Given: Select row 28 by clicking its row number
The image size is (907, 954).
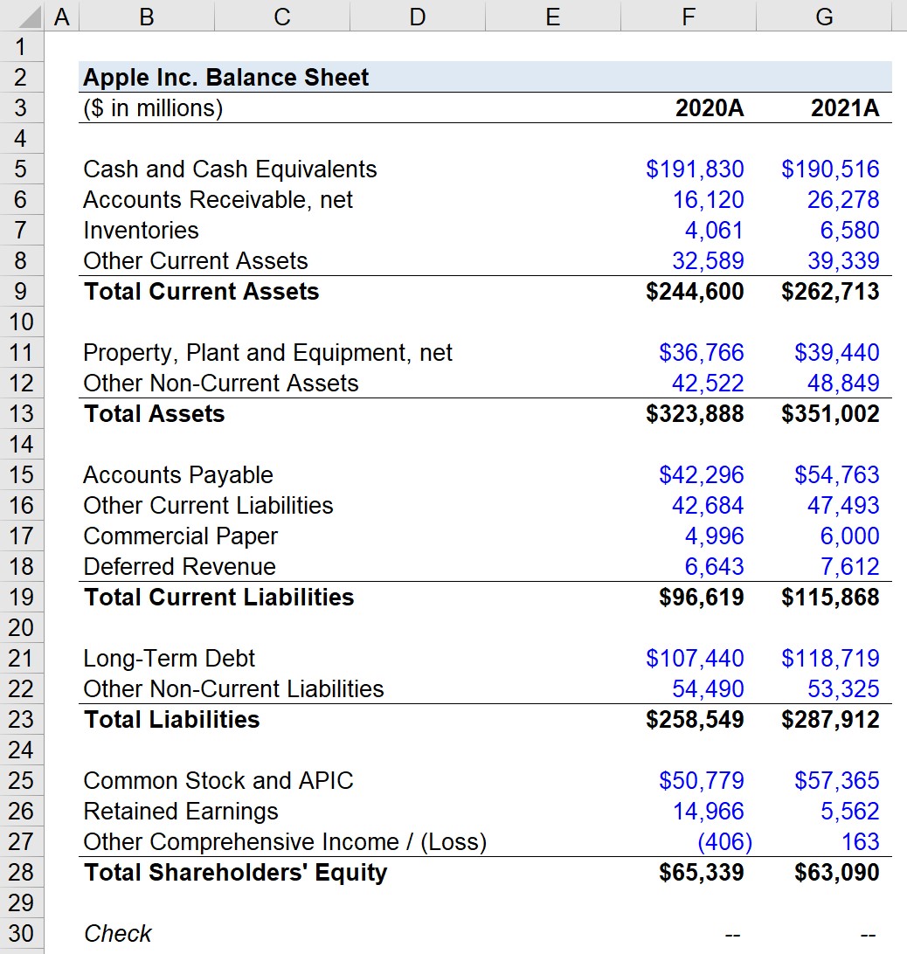Looking at the screenshot, I should (x=22, y=872).
